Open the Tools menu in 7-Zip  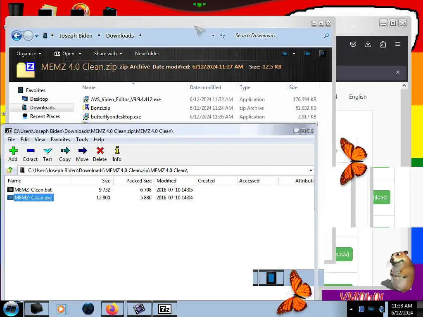pos(82,140)
